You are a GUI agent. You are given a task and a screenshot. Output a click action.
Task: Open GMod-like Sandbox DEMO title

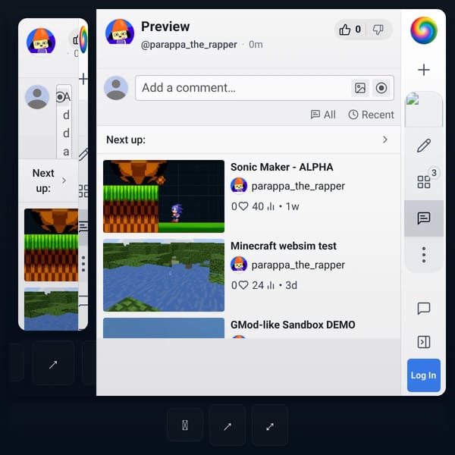293,325
